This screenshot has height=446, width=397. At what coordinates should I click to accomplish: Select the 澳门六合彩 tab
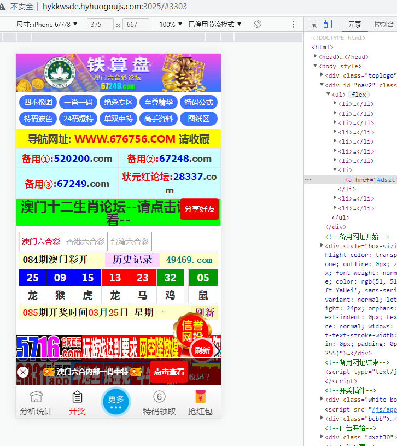(x=41, y=242)
